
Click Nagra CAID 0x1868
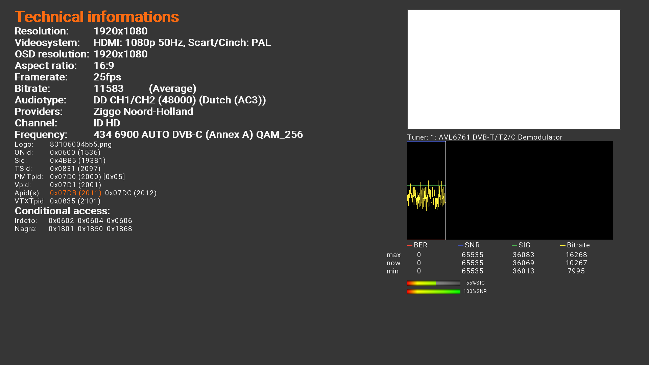(119, 229)
